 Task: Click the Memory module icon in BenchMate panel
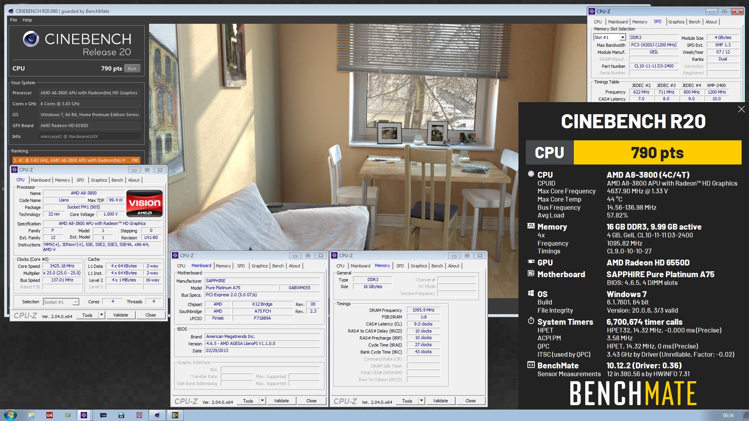(x=531, y=226)
